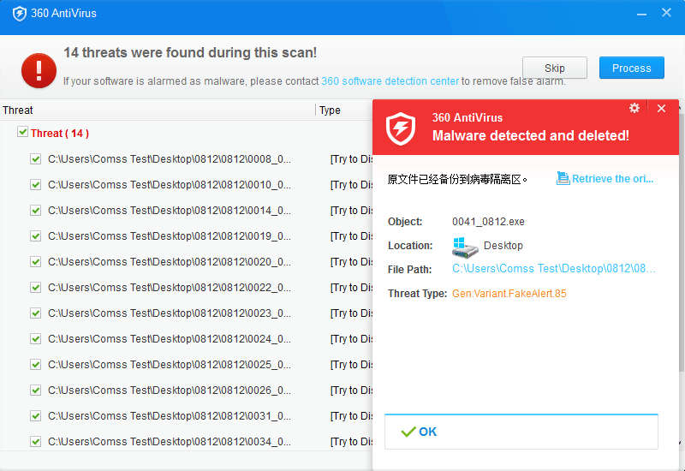Uncheck the 0008_0 threat file checkbox

[x=35, y=158]
